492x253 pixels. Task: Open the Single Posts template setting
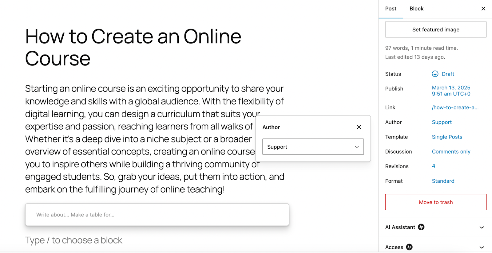(x=447, y=137)
